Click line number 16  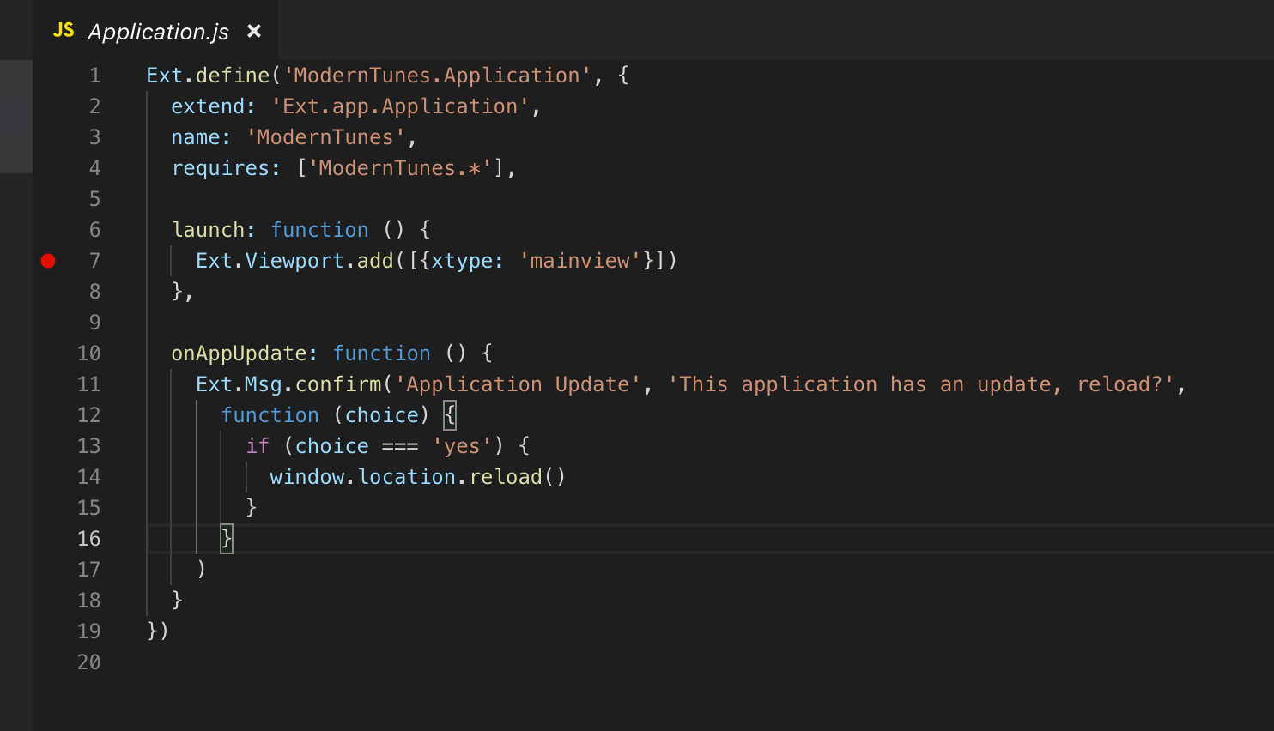coord(89,538)
